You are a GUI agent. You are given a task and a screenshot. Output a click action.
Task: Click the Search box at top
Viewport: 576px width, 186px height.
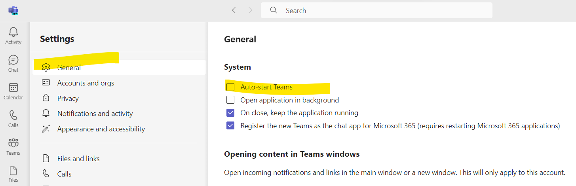click(376, 10)
